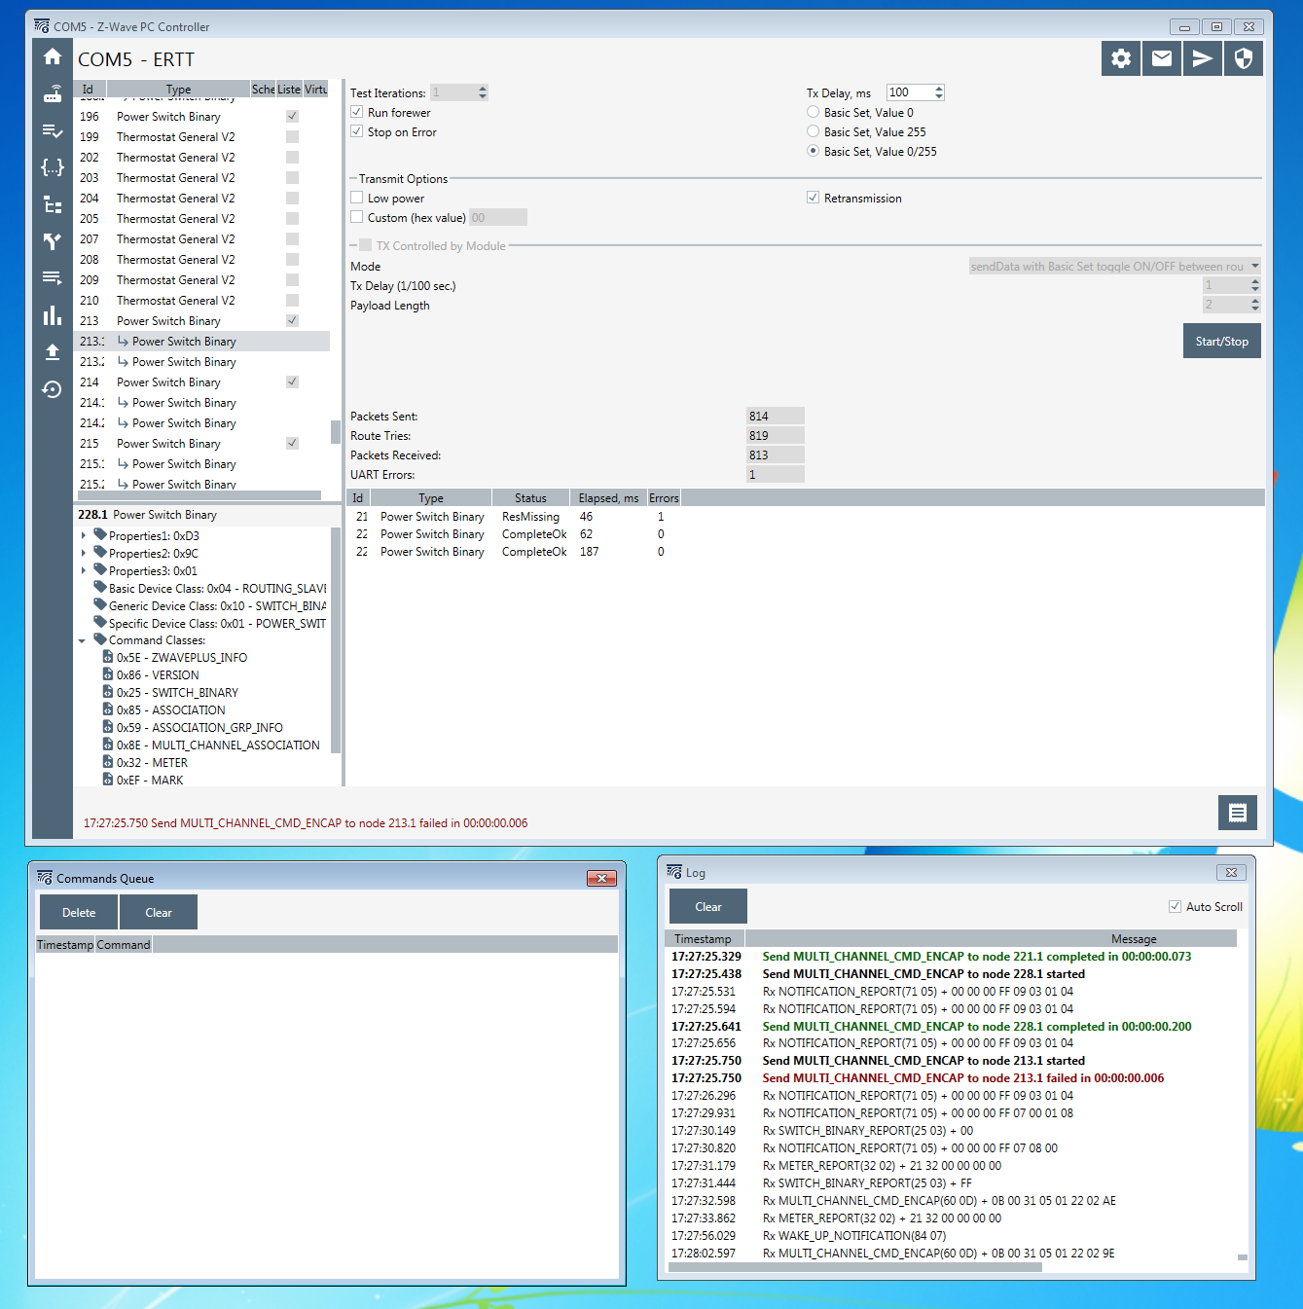Click the 0x5E ZWAVEPLUS_INFO document icon
This screenshot has height=1309, width=1303.
(108, 657)
